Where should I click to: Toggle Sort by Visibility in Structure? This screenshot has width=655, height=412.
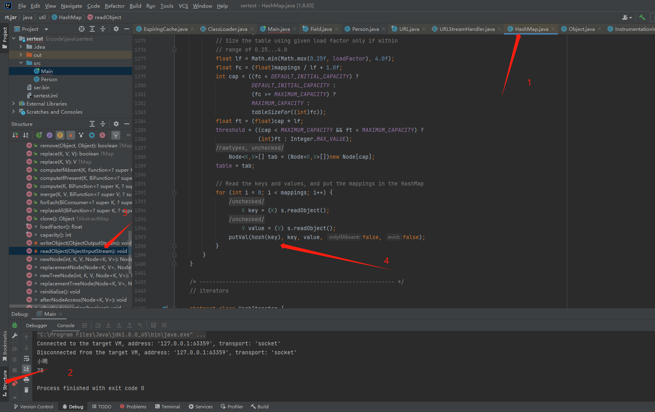tap(15, 135)
